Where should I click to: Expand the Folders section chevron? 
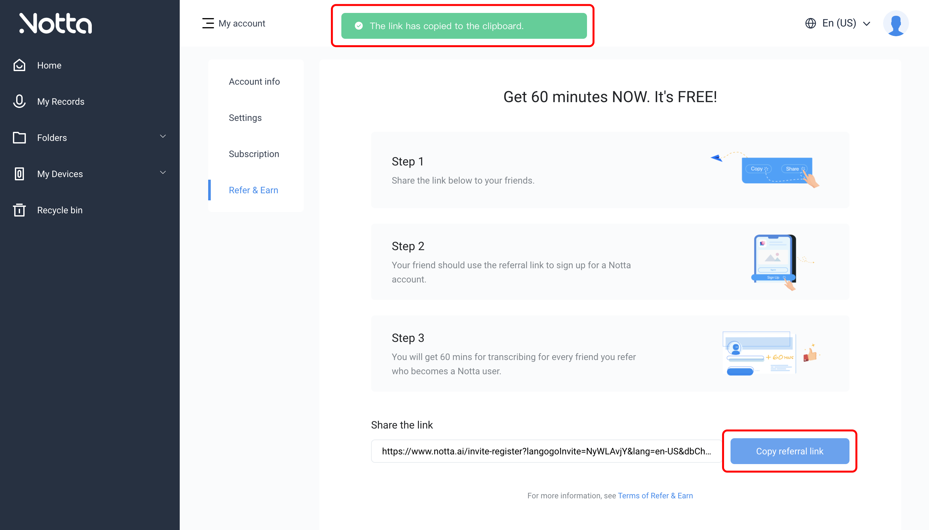click(163, 136)
